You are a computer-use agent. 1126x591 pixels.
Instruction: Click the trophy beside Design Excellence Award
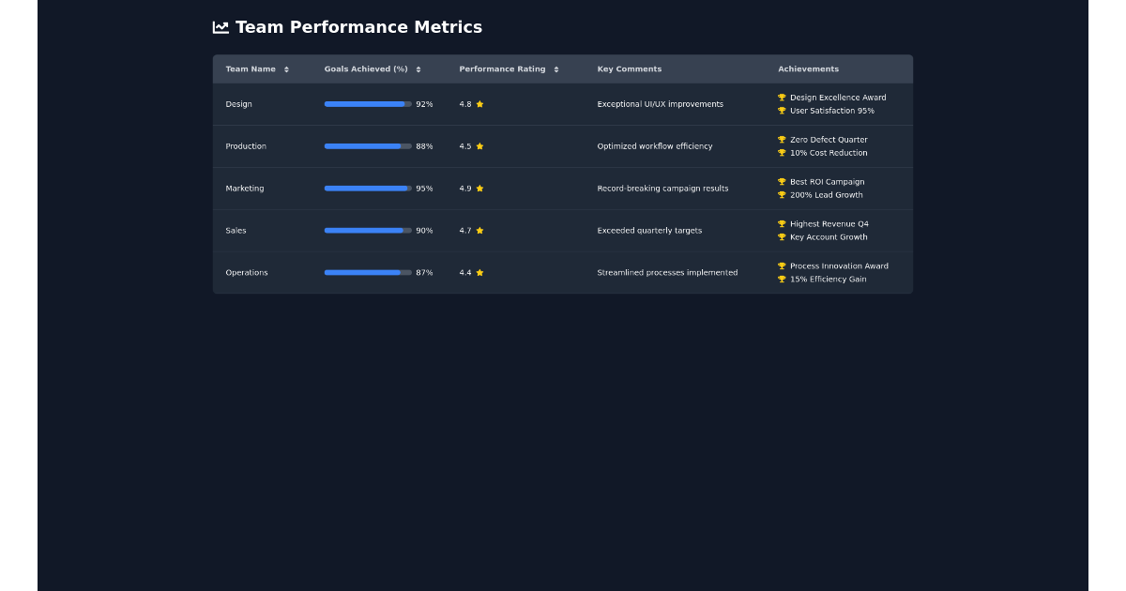tap(781, 98)
